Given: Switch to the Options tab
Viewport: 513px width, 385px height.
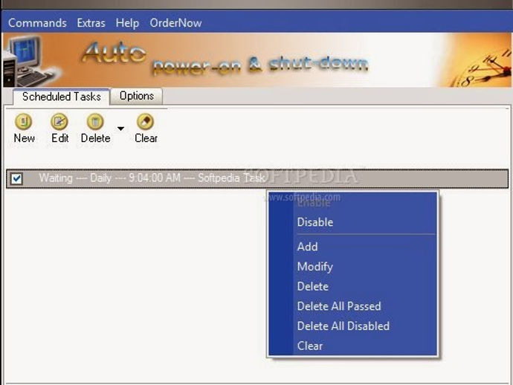Looking at the screenshot, I should click(137, 96).
